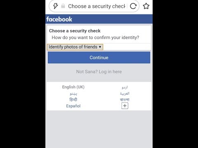
Task: Click the 'How do you want to confirm' text
Action: 95,37
